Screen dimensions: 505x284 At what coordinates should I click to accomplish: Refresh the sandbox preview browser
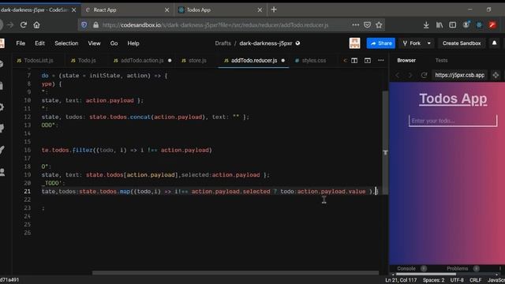424,75
